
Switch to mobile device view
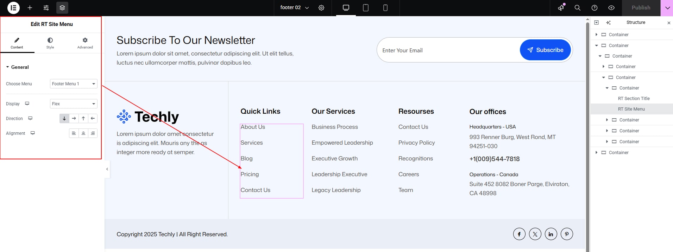(385, 8)
